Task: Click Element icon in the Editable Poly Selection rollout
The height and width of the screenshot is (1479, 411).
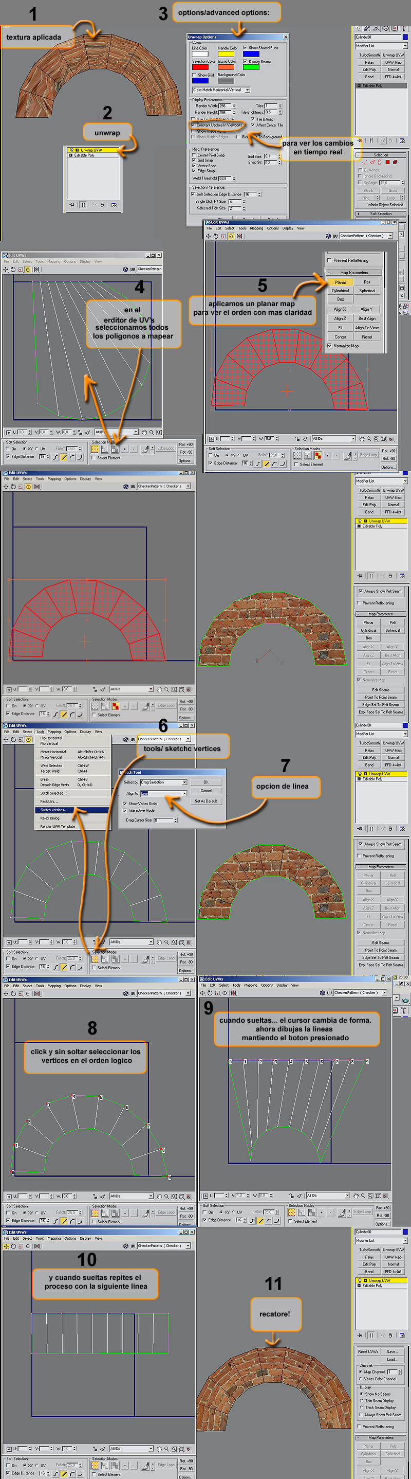Action: [395, 162]
